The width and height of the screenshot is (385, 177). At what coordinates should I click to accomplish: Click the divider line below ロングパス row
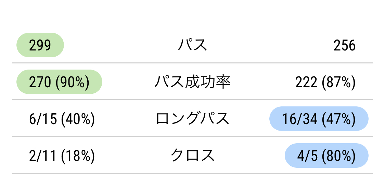click(192, 137)
